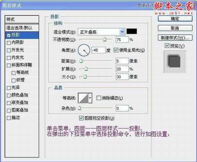The image size is (197, 162).
Task: Open the contour picker dropdown arrow
Action: pos(90,98)
